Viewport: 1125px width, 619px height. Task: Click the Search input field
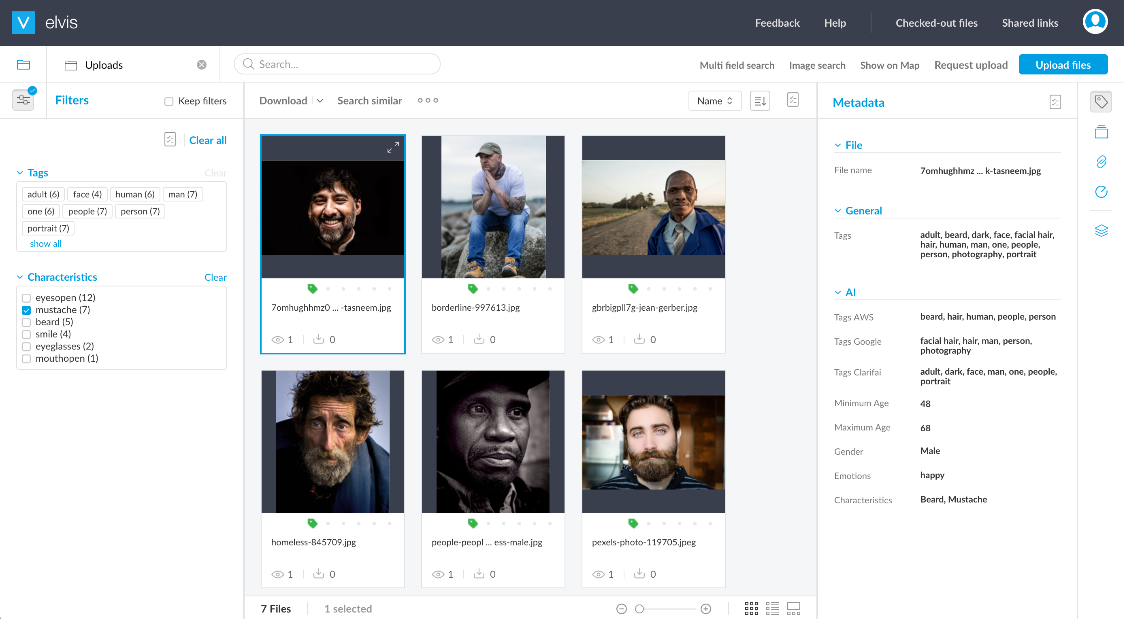339,65
